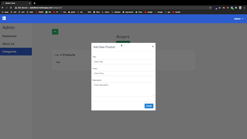Toggle the sidebar menu icon
The image size is (247, 139).
coord(4,18)
